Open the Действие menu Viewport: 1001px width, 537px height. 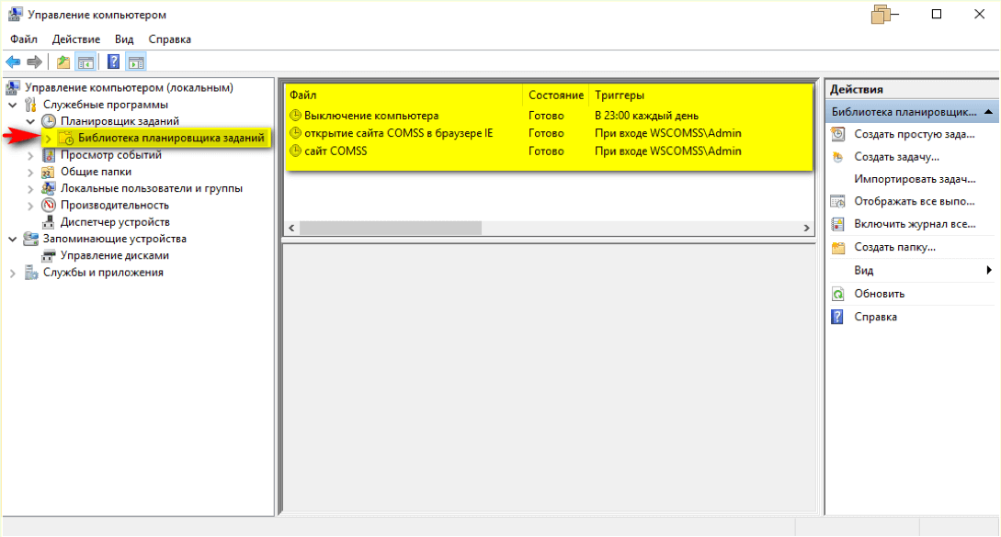76,39
